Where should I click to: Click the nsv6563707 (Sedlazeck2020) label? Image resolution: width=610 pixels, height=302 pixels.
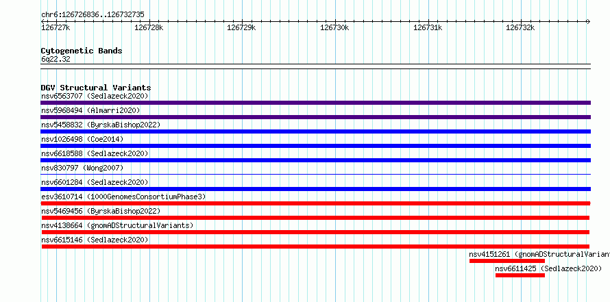(95, 96)
